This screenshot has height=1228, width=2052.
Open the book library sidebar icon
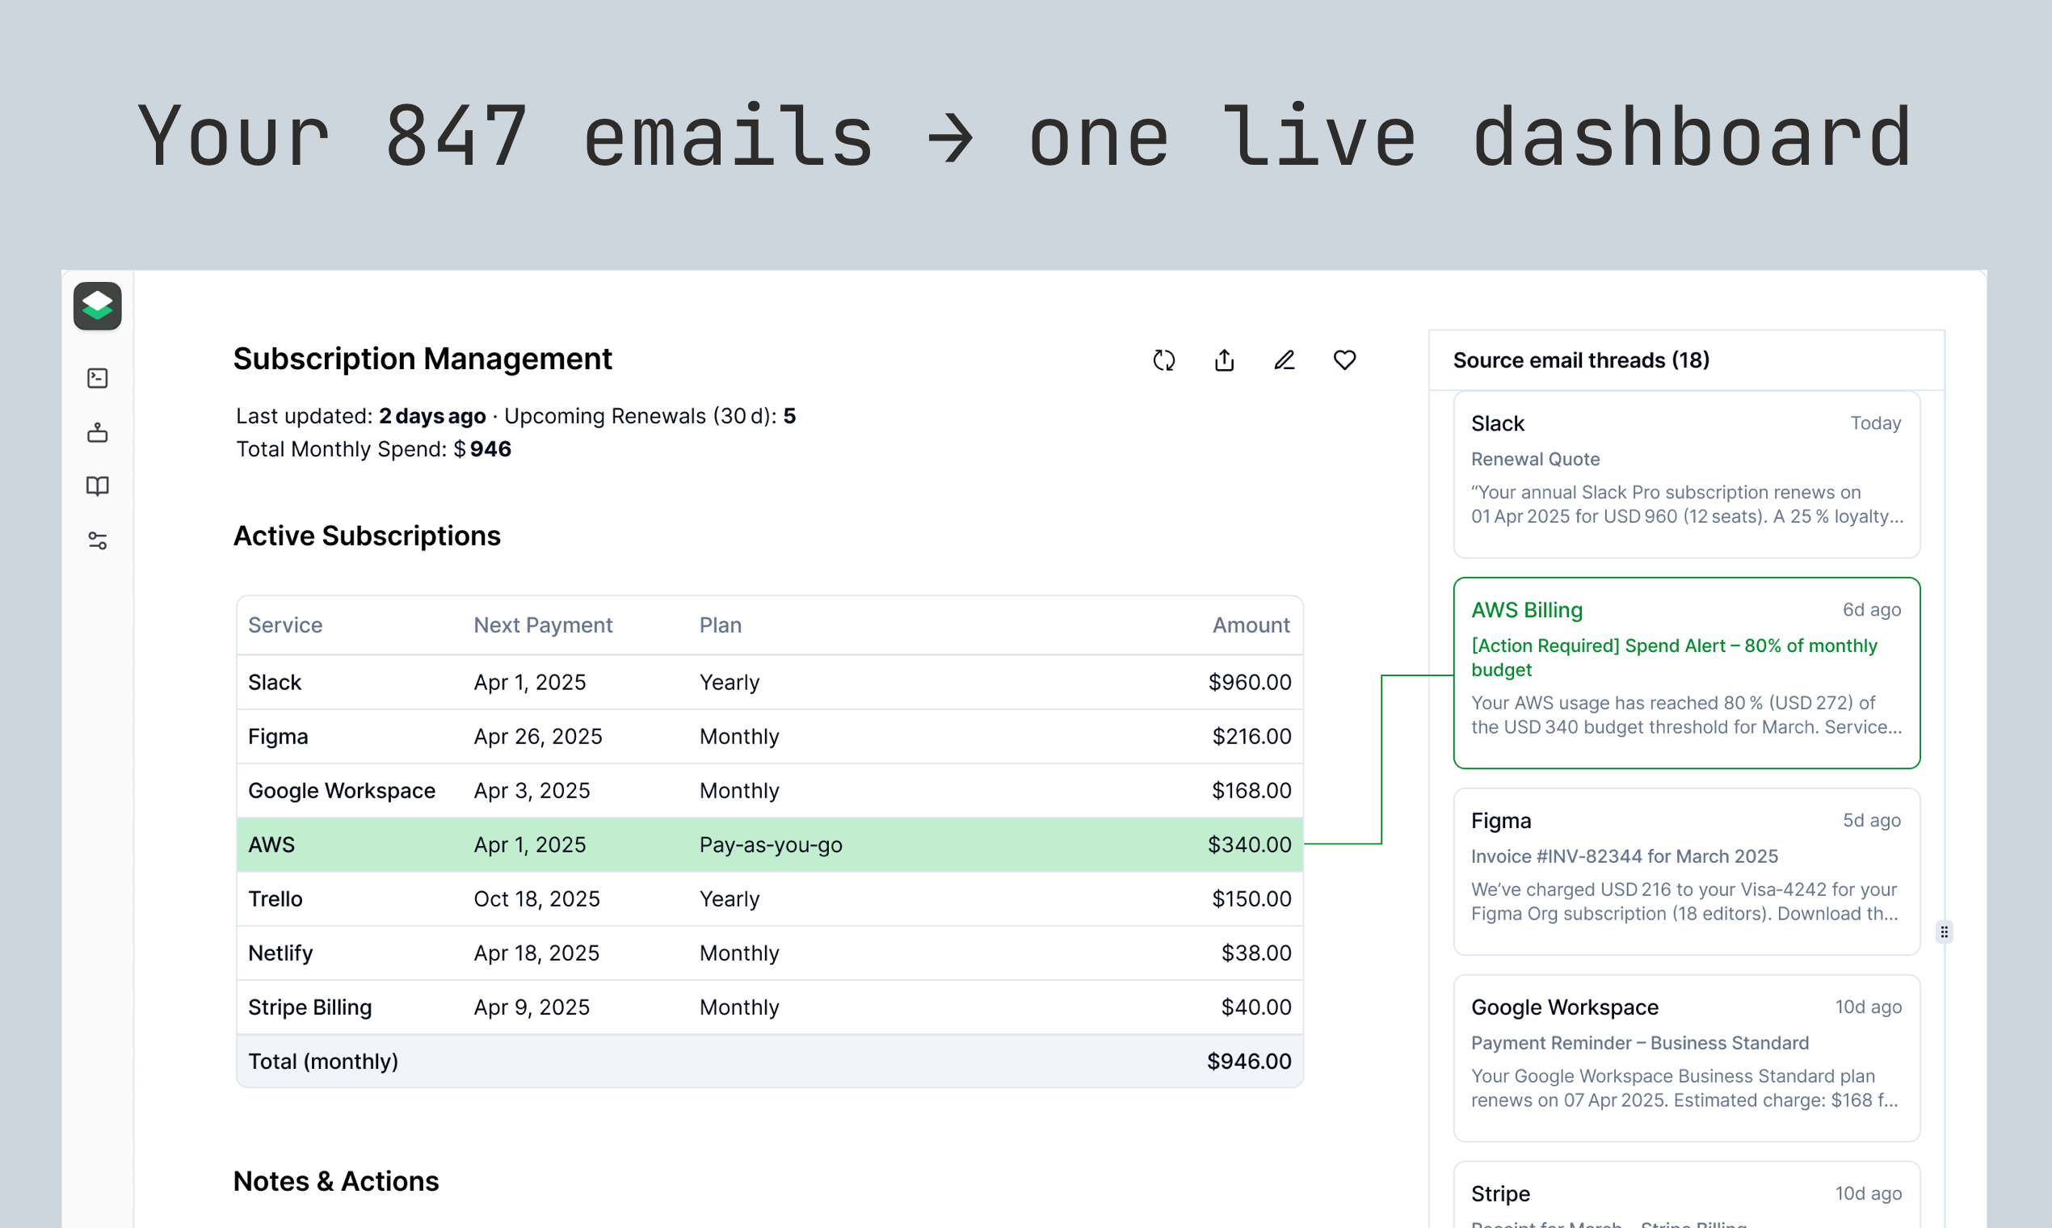point(98,486)
